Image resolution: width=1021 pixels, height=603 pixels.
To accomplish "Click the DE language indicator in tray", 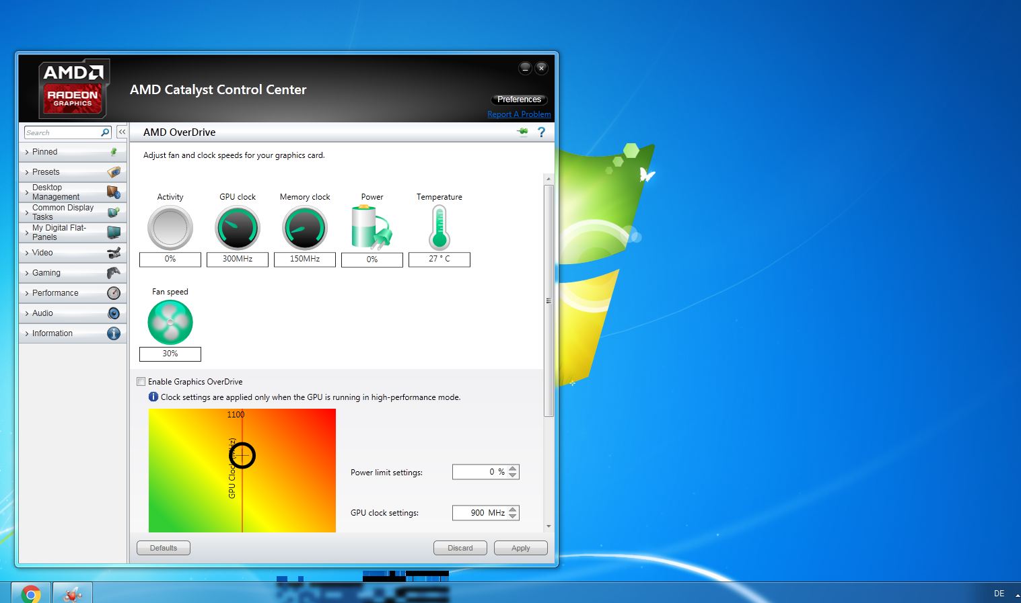I will 999,594.
